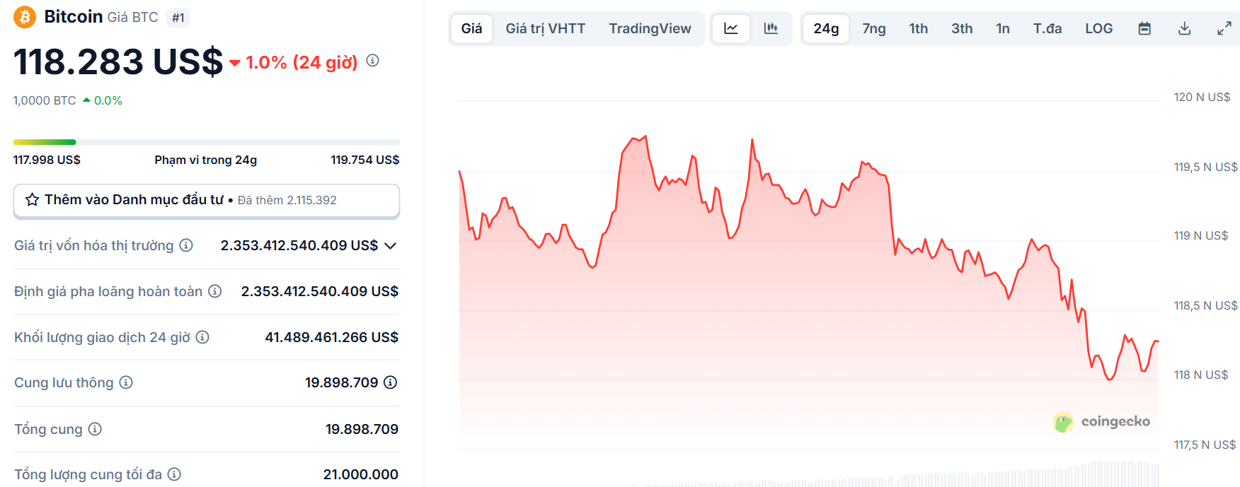1240x487 pixels.
Task: Click the star icon in the portfolio button
Action: click(32, 199)
